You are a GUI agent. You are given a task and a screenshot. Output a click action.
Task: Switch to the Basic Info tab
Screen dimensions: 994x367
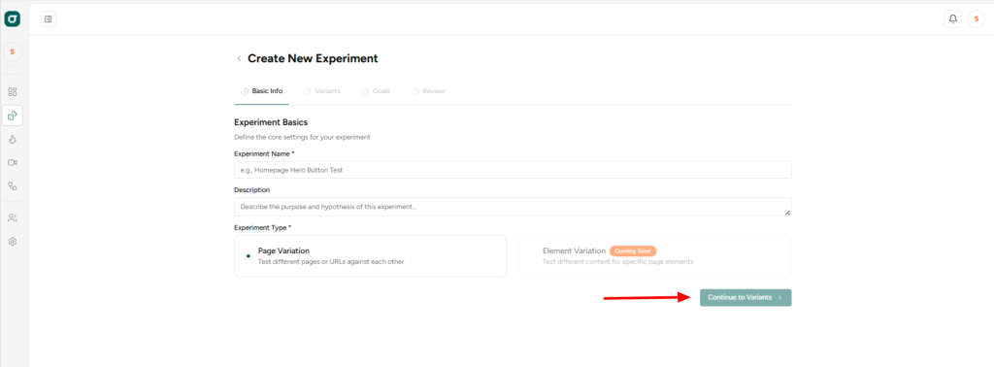[262, 91]
